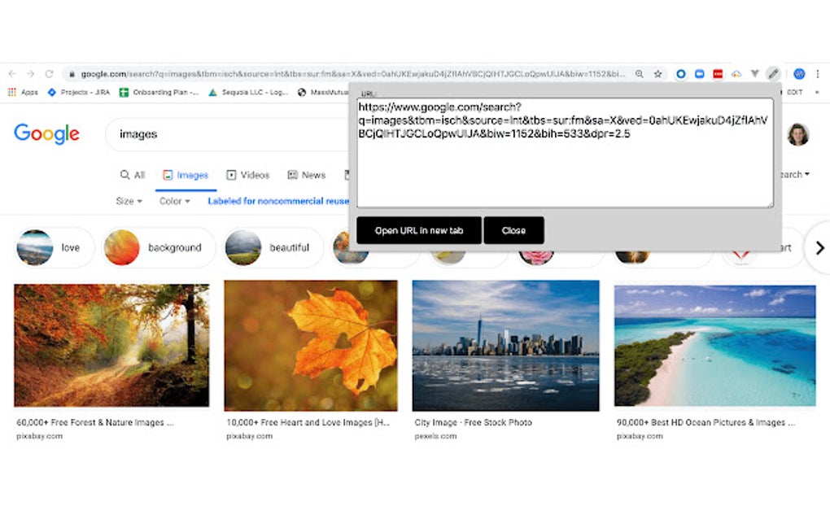Screen dimensions: 830x519
Task: Click the red extension icon in toolbar
Action: [x=717, y=73]
